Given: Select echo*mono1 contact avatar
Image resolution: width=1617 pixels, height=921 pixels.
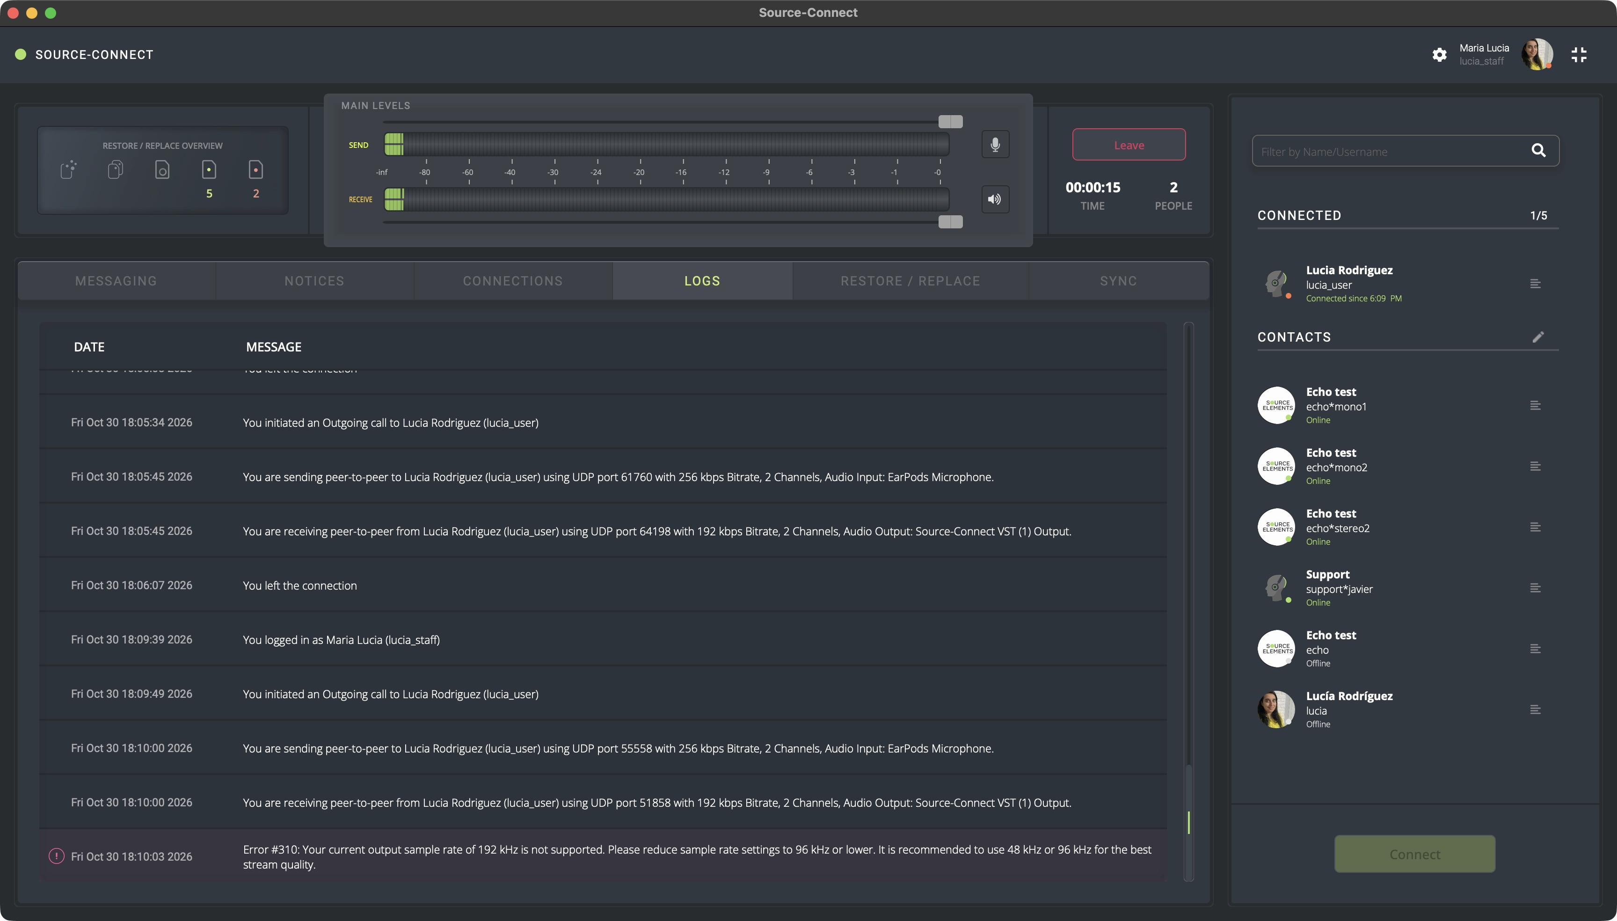Looking at the screenshot, I should pos(1276,405).
